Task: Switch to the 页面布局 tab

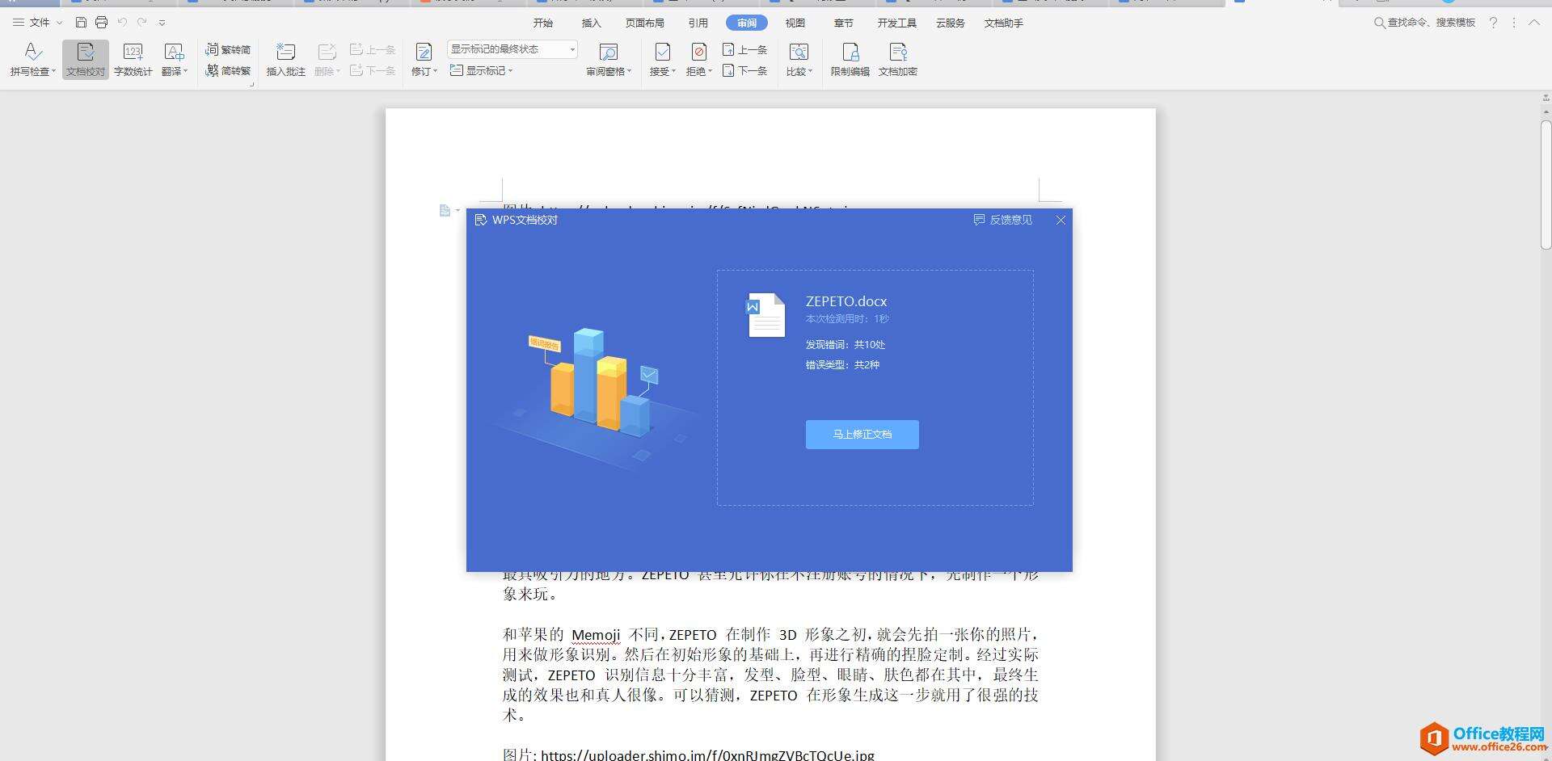Action: pyautogui.click(x=645, y=23)
